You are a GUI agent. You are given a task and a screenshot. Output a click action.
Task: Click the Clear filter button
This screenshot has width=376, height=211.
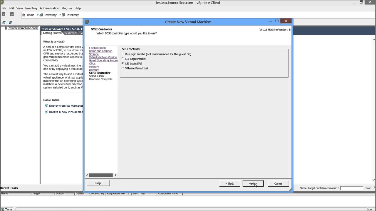367,188
